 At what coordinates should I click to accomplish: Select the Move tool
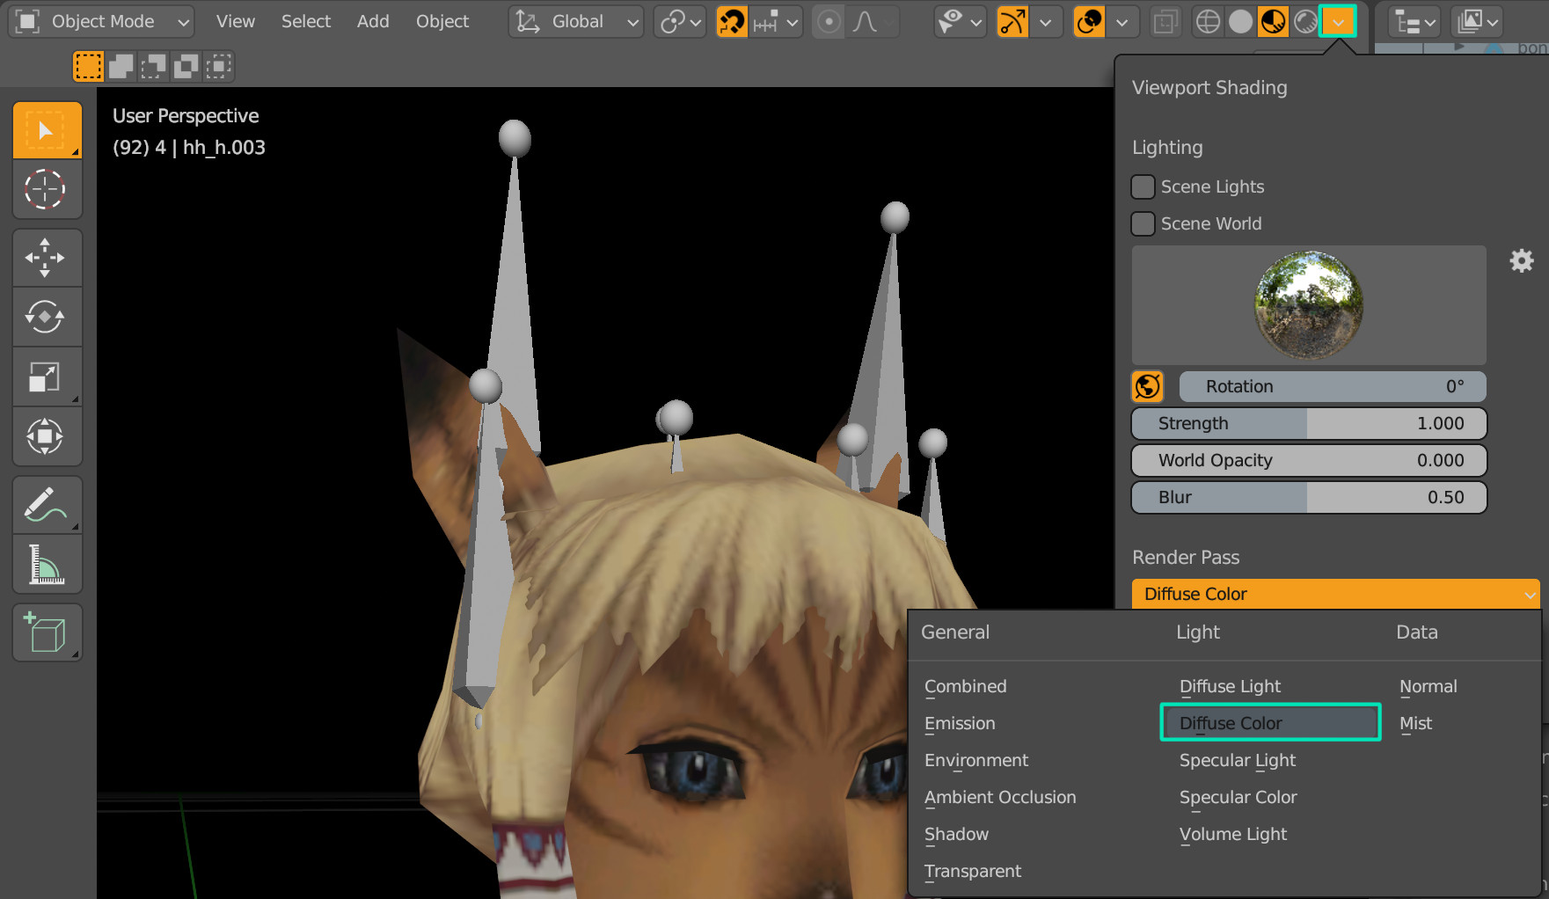coord(47,258)
